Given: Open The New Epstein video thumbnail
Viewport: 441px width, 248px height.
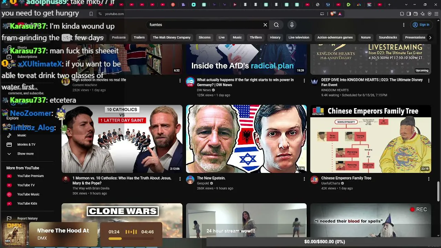Looking at the screenshot, I should point(246,139).
